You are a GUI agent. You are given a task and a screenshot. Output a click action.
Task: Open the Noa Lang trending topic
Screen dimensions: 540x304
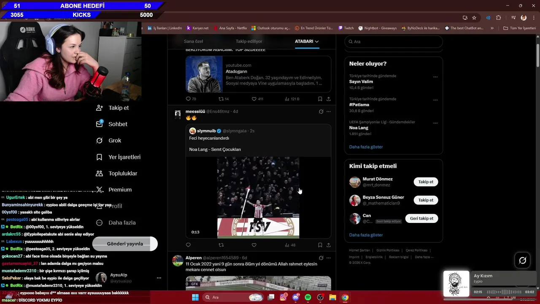pos(359,128)
